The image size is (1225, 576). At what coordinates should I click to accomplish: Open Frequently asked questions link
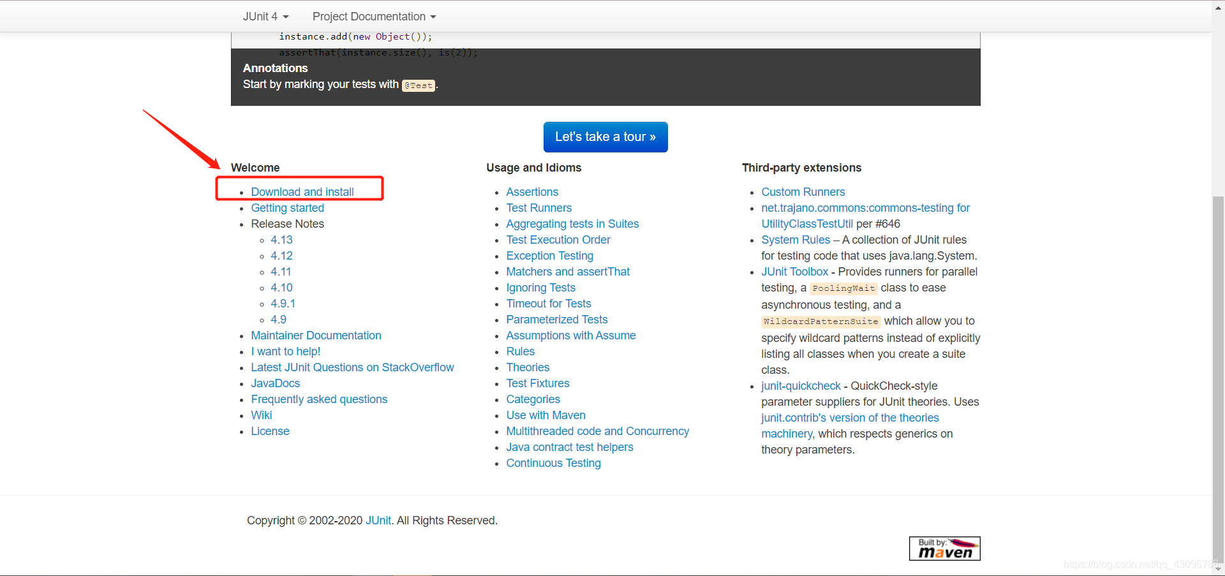tap(319, 399)
